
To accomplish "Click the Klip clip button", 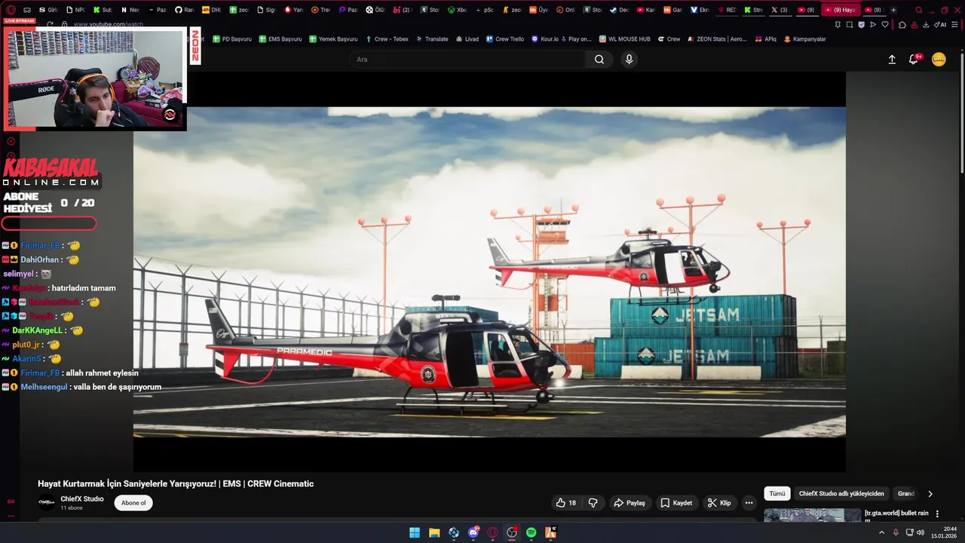I will [719, 503].
